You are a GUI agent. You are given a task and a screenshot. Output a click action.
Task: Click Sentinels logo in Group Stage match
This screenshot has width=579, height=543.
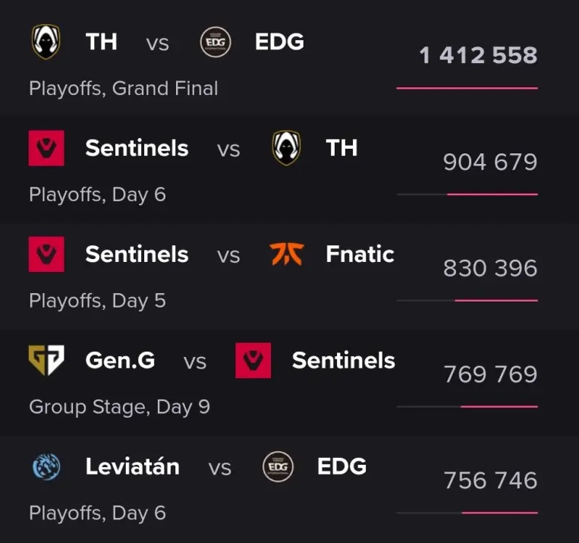pyautogui.click(x=253, y=361)
